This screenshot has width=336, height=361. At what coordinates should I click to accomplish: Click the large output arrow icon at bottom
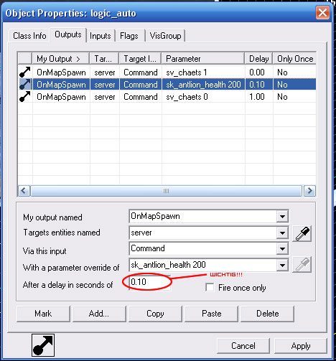43,345
